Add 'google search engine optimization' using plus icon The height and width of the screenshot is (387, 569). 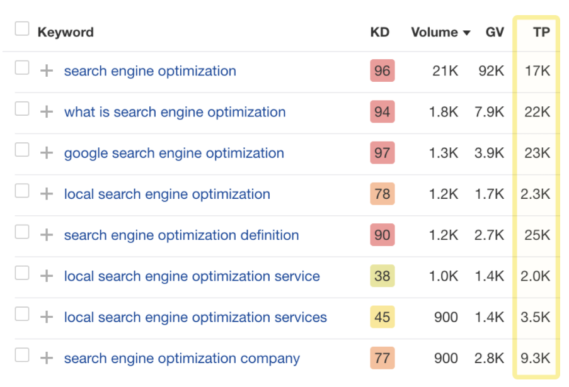tap(47, 153)
